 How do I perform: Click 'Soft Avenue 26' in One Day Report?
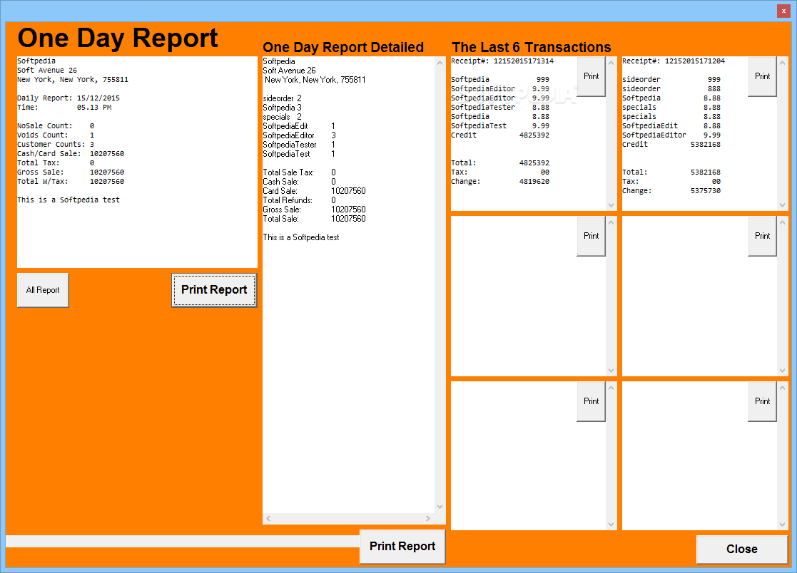point(47,70)
